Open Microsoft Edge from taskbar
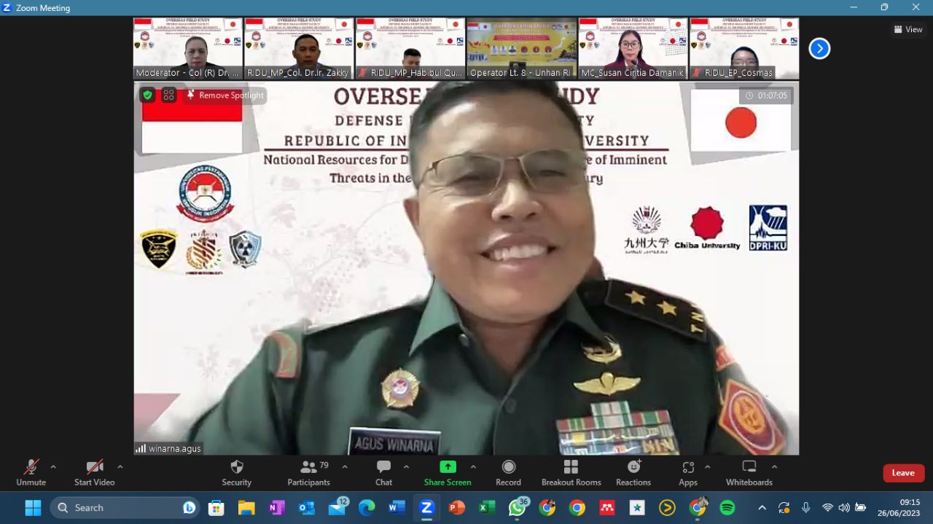933x524 pixels. click(367, 507)
